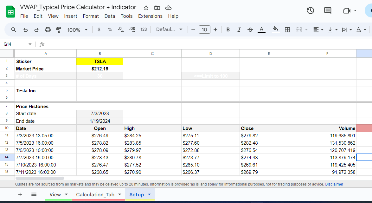This screenshot has width=372, height=203.
Task: Open the Tools menu
Action: point(126,16)
